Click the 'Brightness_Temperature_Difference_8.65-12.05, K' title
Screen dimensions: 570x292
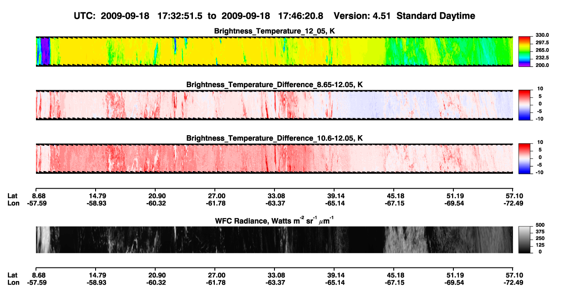274,84
